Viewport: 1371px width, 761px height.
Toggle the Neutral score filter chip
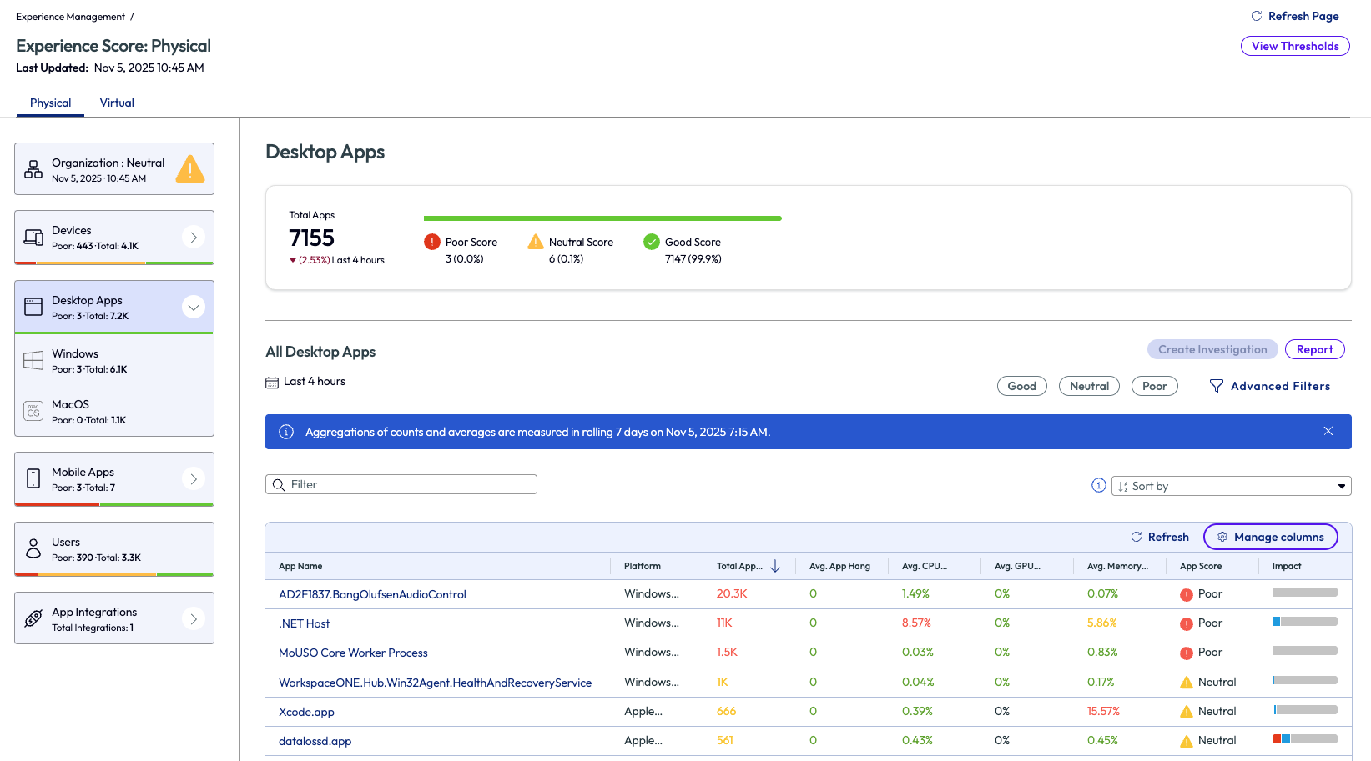1089,386
